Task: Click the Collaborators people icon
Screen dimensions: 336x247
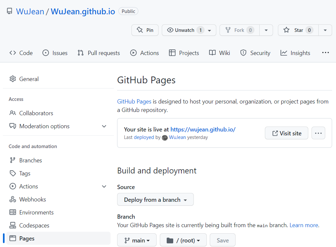Action: point(13,113)
